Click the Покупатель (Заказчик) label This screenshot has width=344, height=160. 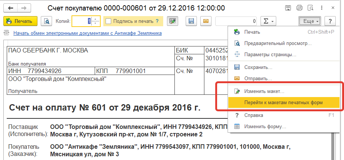24,150
